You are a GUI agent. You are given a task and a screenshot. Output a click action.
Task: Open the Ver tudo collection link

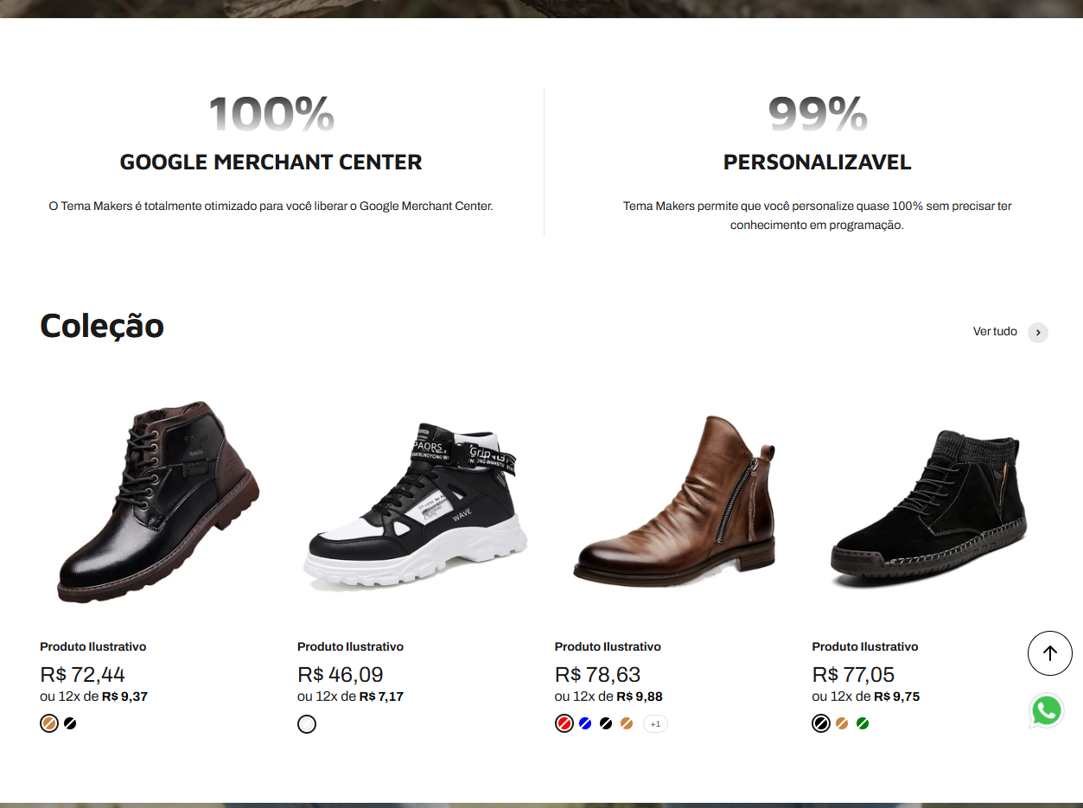coord(995,332)
